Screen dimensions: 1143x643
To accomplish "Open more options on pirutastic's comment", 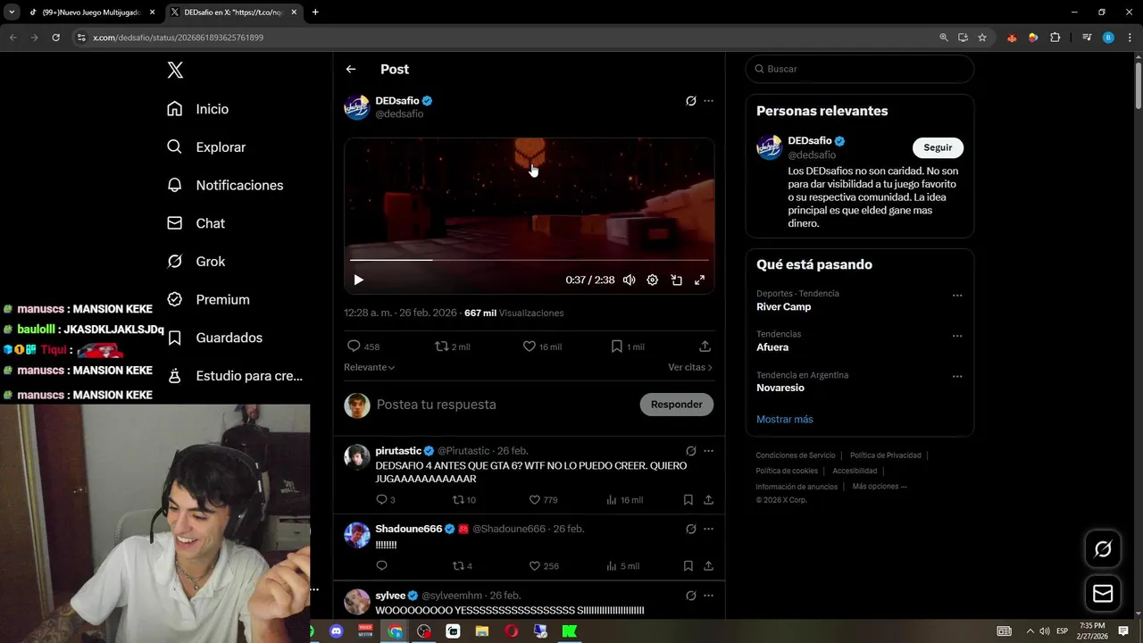I will [x=708, y=451].
